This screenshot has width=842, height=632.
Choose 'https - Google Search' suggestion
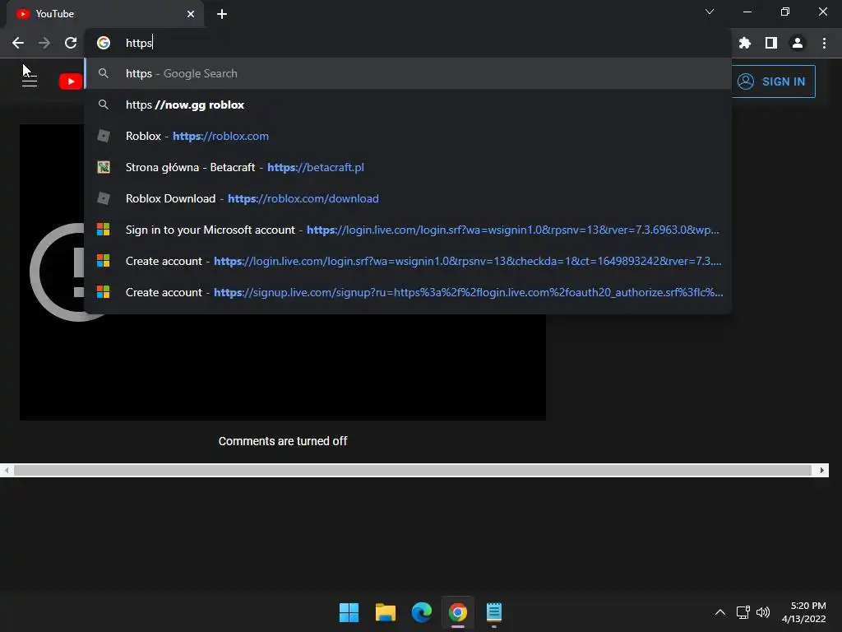(408, 73)
